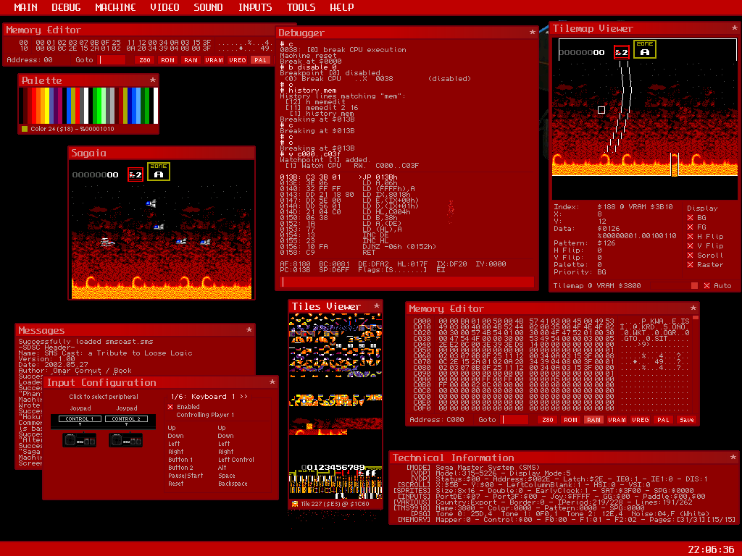Viewport: 742px width, 556px height.
Task: Pick the light green swatch in Palette
Action: click(104, 106)
